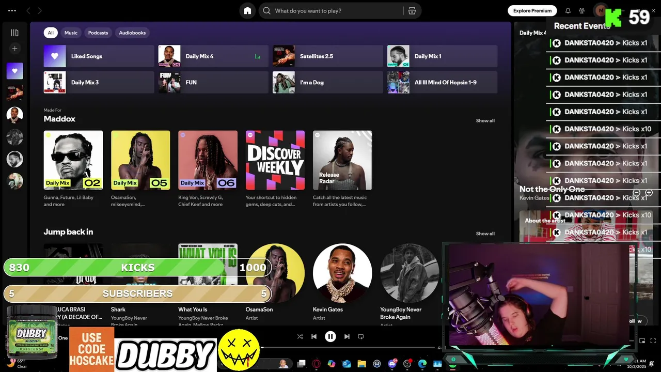This screenshot has height=372, width=661.
Task: Go back with the left arrow
Action: [28, 11]
